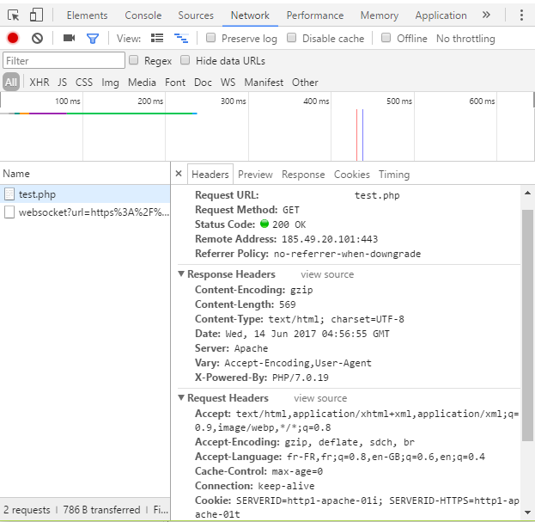View source of Response Headers
535x522 pixels.
(327, 274)
